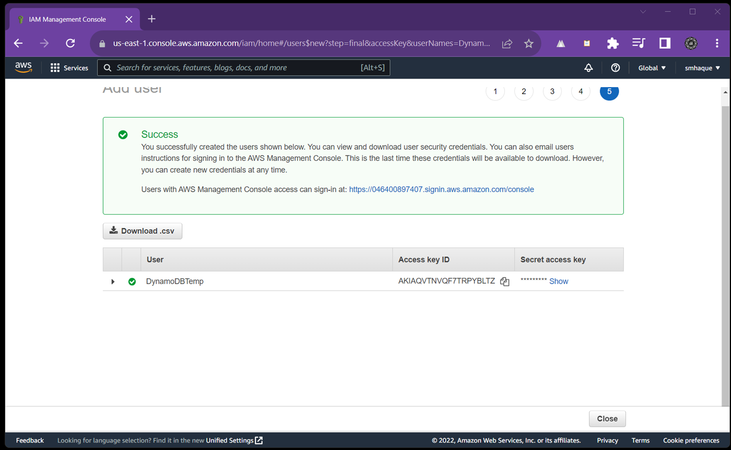Download the credentials .csv file

tap(142, 231)
